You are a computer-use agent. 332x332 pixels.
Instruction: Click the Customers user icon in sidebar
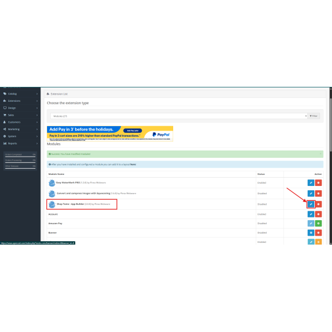(4, 122)
